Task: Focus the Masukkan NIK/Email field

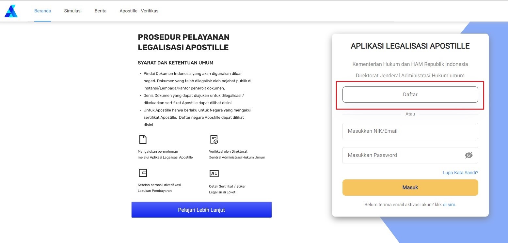Action: coord(410,131)
